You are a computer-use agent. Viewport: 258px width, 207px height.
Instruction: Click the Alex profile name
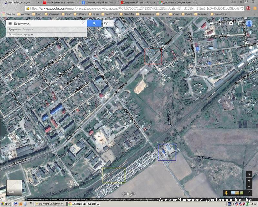tap(213, 23)
